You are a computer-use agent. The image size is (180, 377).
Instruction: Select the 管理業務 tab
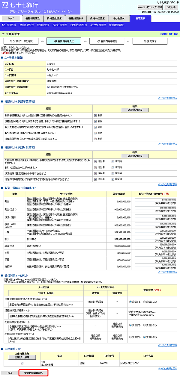141,18
